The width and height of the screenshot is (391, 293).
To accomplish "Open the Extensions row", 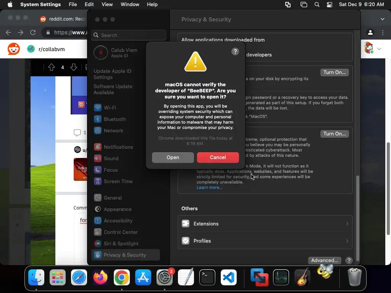I will pyautogui.click(x=265, y=224).
